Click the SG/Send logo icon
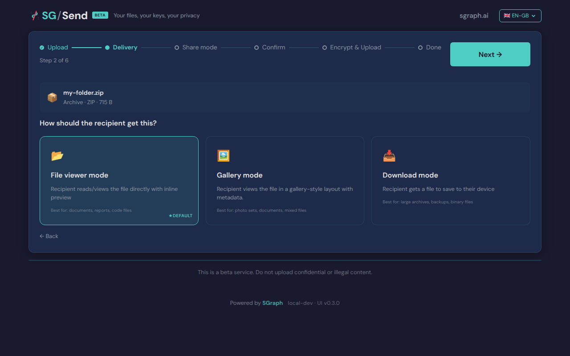570x356 pixels. click(x=35, y=16)
